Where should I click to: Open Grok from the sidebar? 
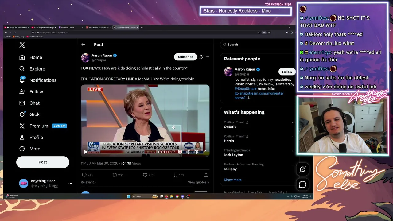pyautogui.click(x=29, y=114)
